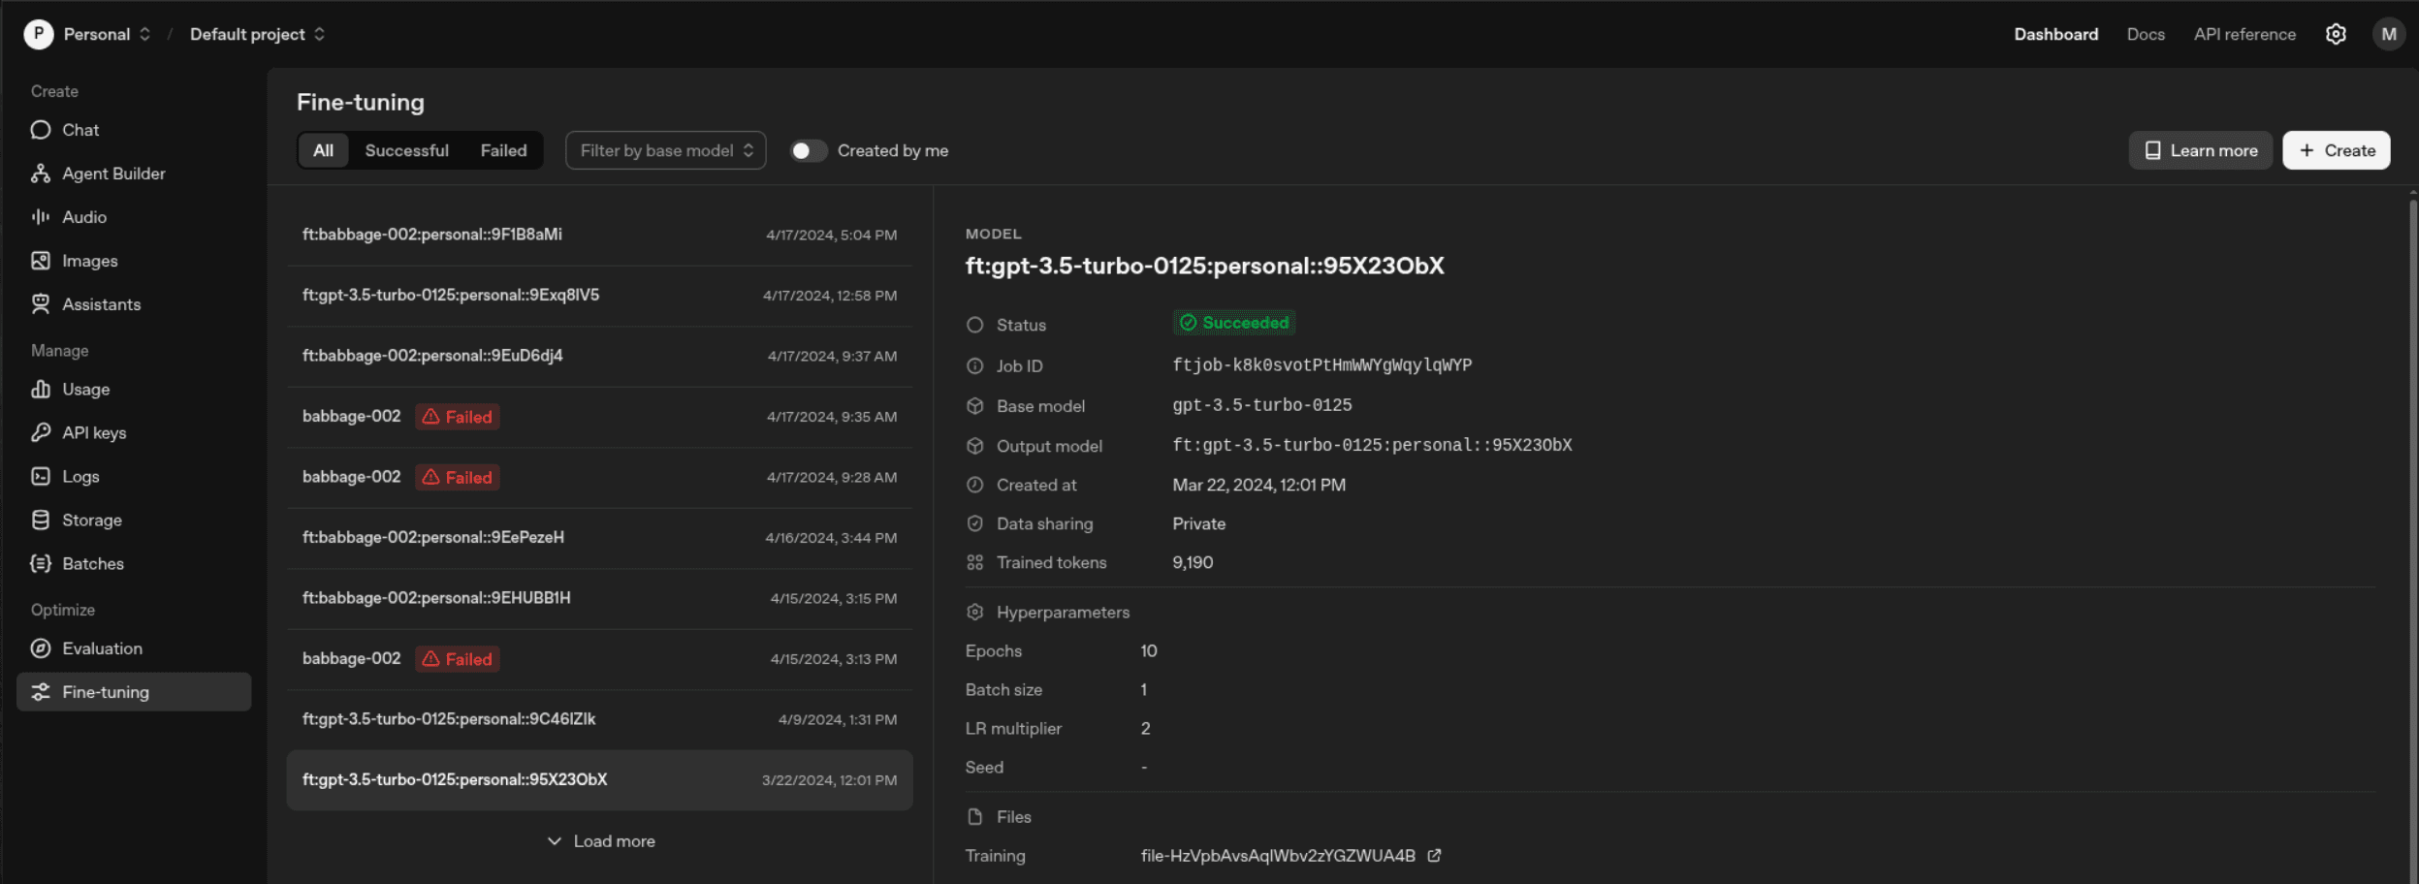Open the Audio tool
Screen dimensions: 2419x884
click(84, 216)
